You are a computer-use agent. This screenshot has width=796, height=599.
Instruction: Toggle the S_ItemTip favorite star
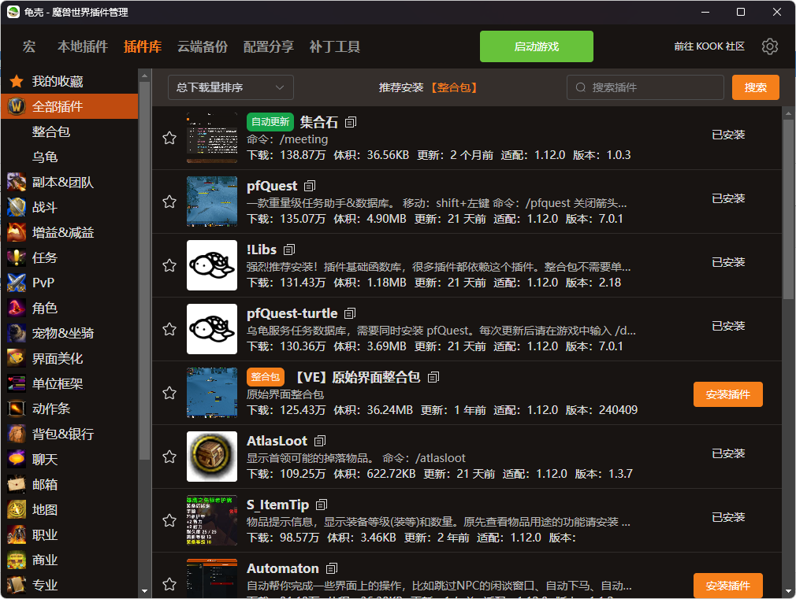[169, 520]
